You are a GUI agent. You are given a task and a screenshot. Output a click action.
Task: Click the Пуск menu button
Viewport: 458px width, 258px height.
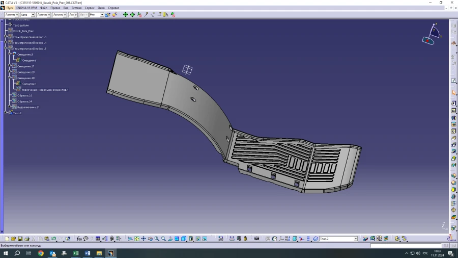pos(10,8)
